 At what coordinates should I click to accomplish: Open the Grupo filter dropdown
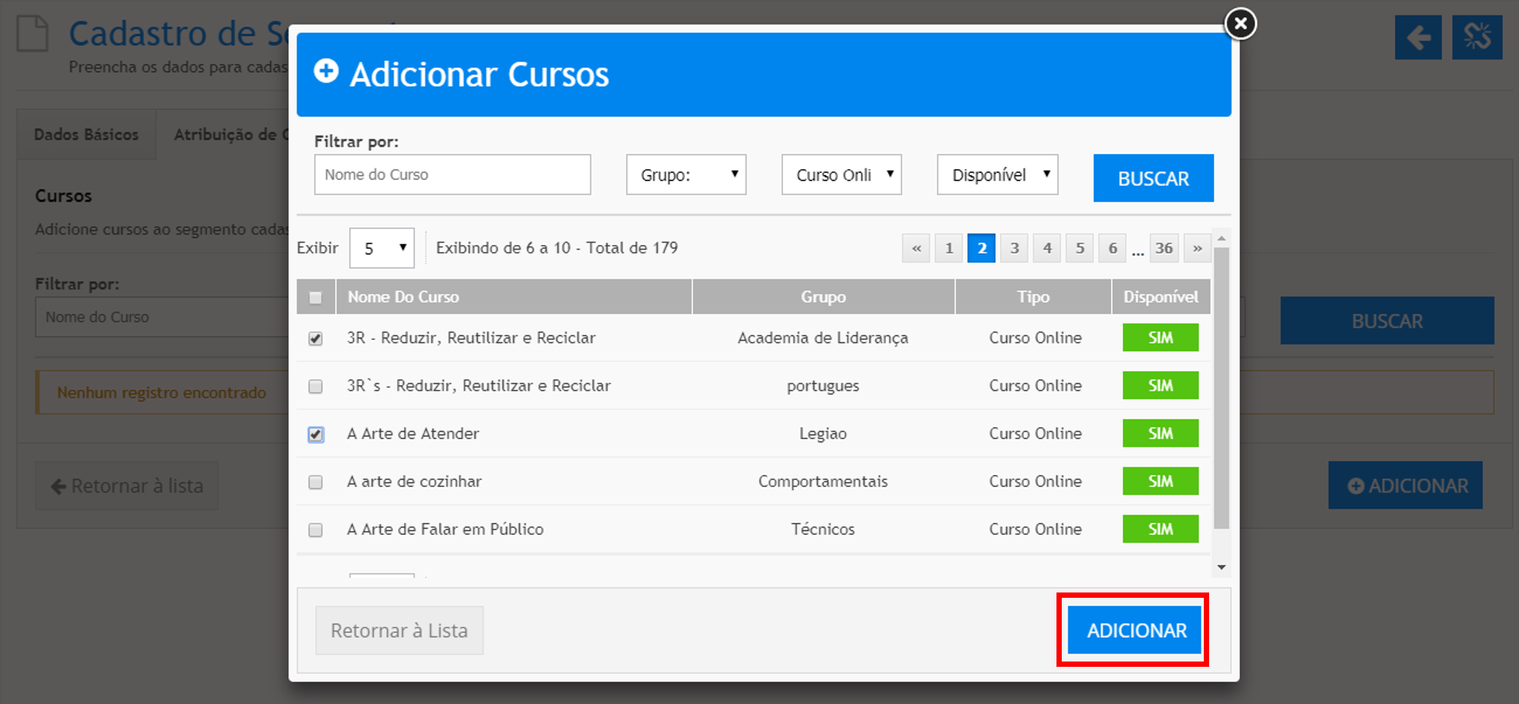686,174
